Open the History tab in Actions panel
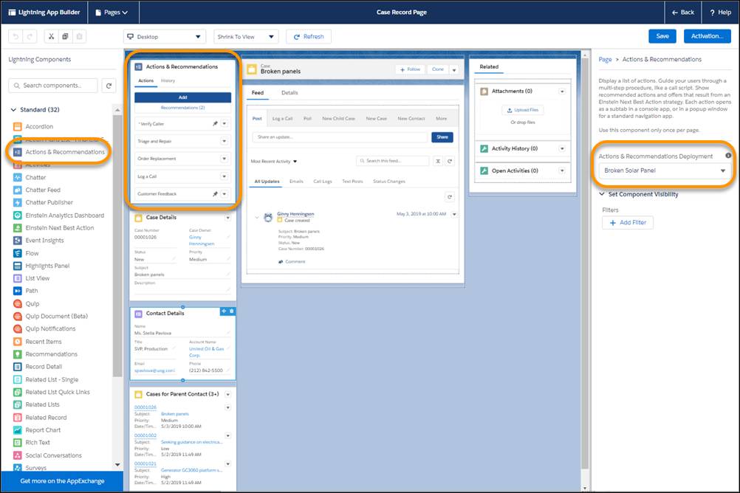This screenshot has width=740, height=493. pos(168,80)
